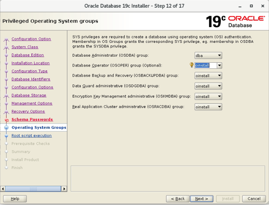Click the Operating System Groups step marker
The width and height of the screenshot is (269, 205).
pyautogui.click(x=7, y=128)
